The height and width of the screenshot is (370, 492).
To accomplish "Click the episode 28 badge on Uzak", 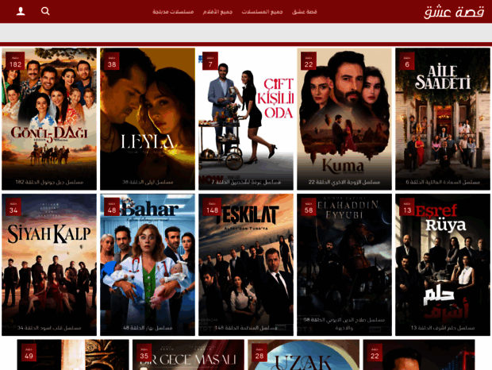I will click(259, 353).
